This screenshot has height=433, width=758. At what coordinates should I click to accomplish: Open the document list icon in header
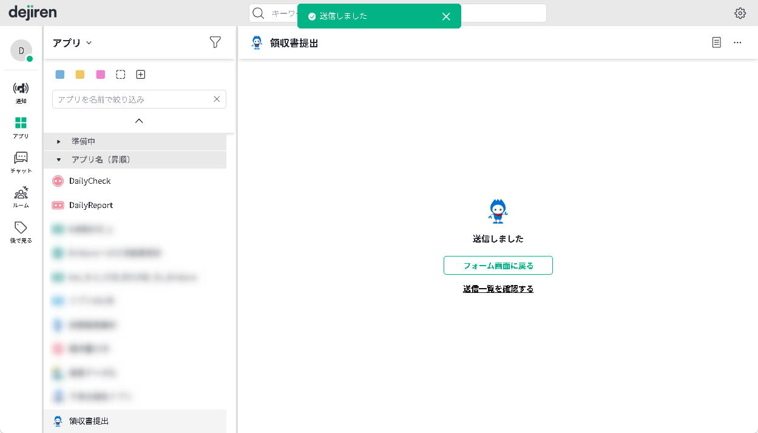(717, 42)
